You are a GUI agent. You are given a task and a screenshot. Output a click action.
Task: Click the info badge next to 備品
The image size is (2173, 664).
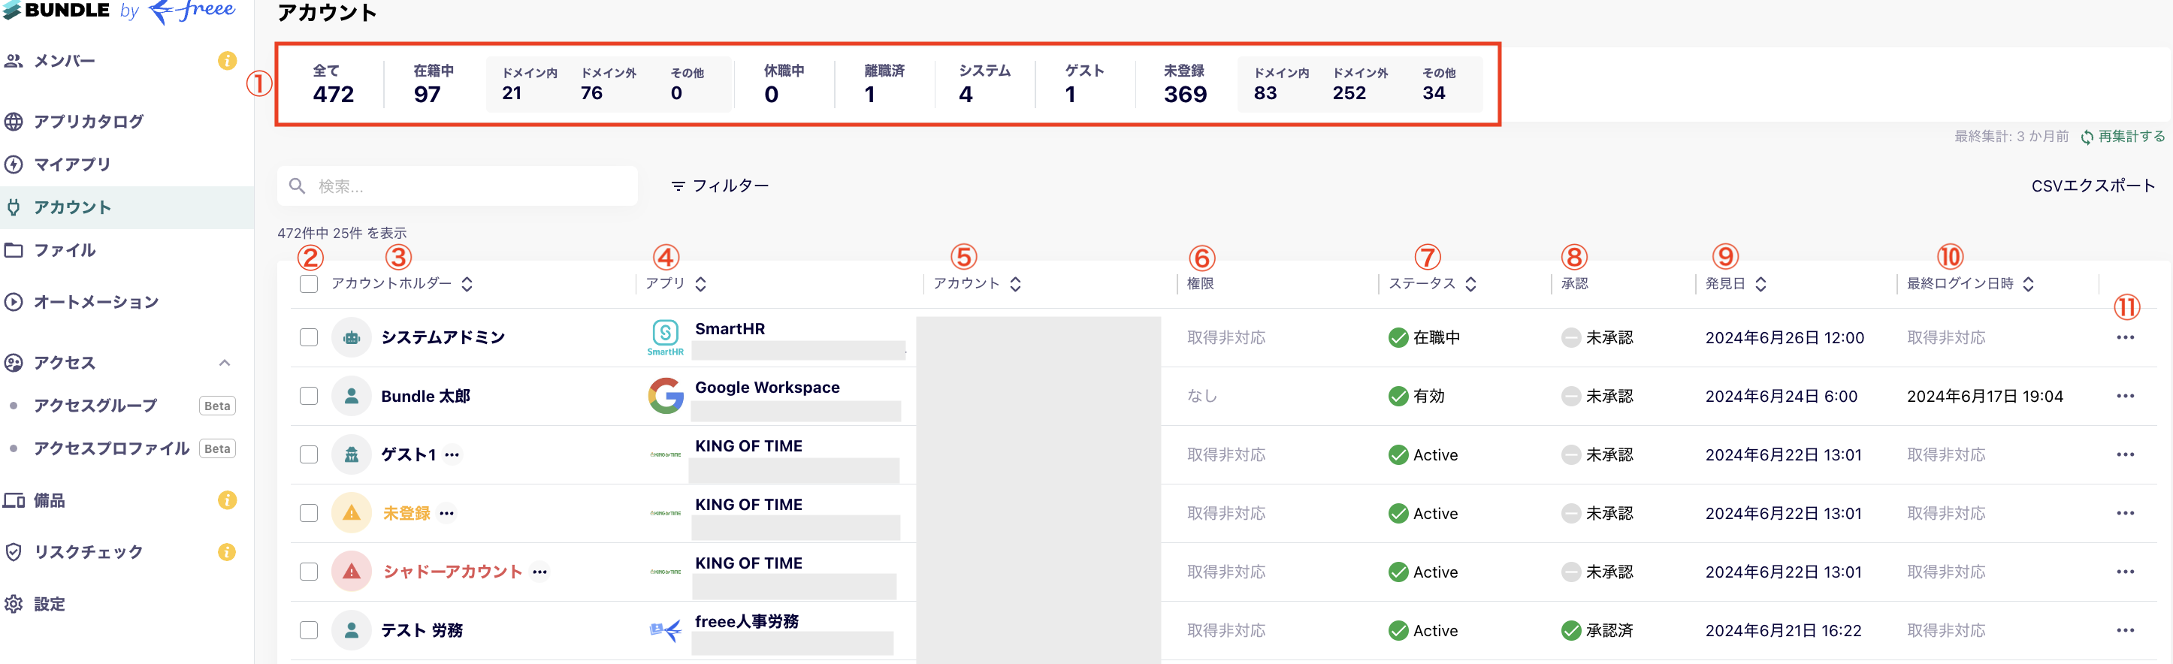coord(227,500)
